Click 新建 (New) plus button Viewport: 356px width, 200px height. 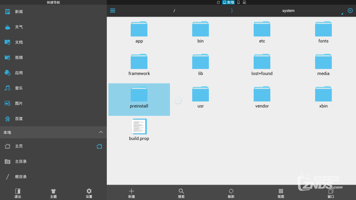point(132,193)
